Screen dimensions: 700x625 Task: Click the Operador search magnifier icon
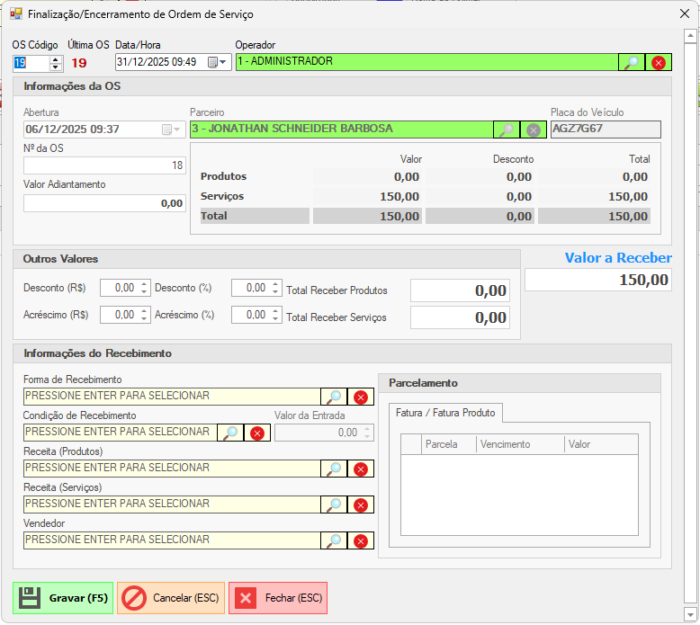click(x=632, y=62)
